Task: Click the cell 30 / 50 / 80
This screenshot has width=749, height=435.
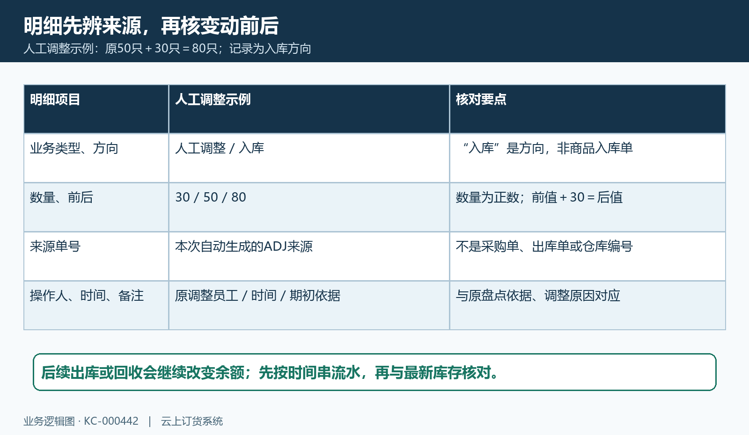Action: pyautogui.click(x=309, y=207)
